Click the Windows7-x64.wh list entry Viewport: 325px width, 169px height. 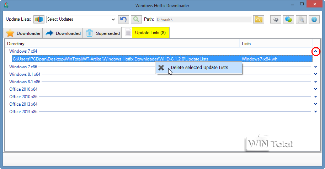pos(260,59)
